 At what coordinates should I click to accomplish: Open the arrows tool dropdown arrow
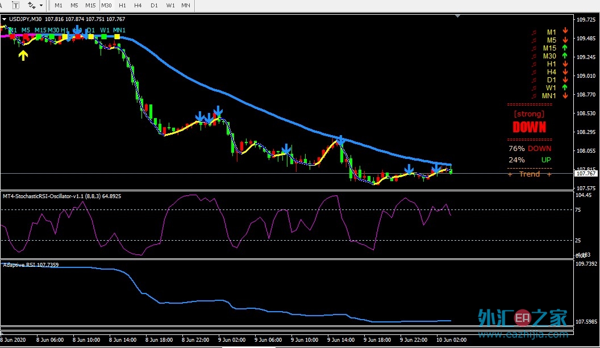point(41,5)
